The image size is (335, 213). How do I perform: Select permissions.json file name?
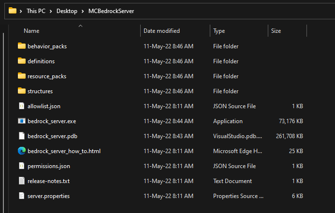pos(49,166)
